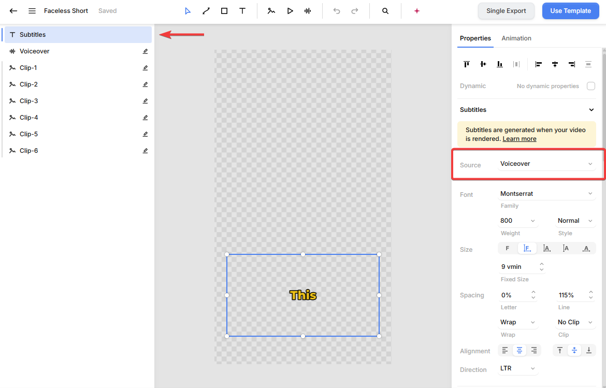Undo the last action

point(337,11)
